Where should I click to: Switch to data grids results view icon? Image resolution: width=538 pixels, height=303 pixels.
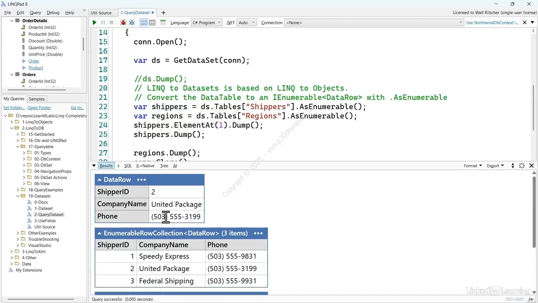click(x=152, y=23)
